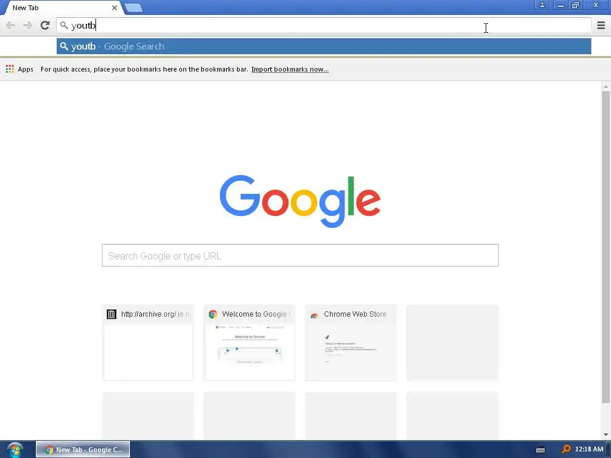
Task: Click the magnifier icon in the suggestion row
Action: coord(64,47)
